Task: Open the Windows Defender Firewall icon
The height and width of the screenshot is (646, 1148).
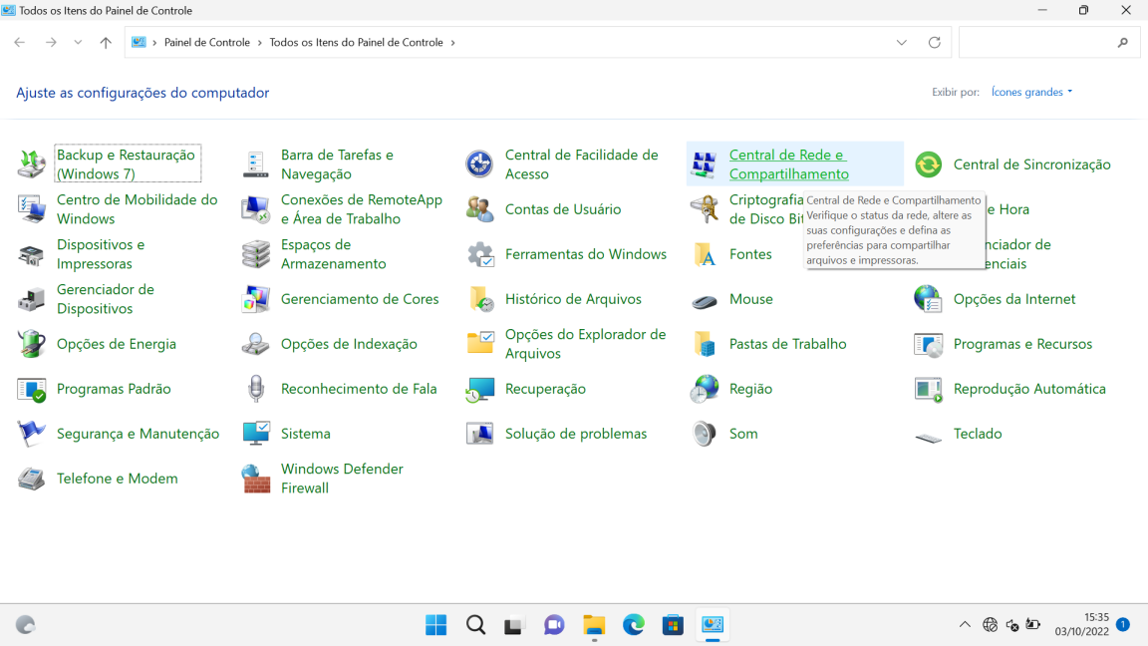Action: 256,479
